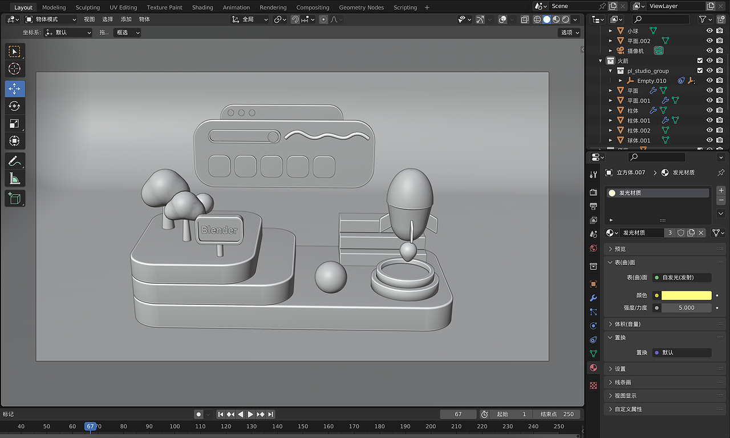Add new collection in outliner header
730x438 pixels.
click(x=721, y=19)
